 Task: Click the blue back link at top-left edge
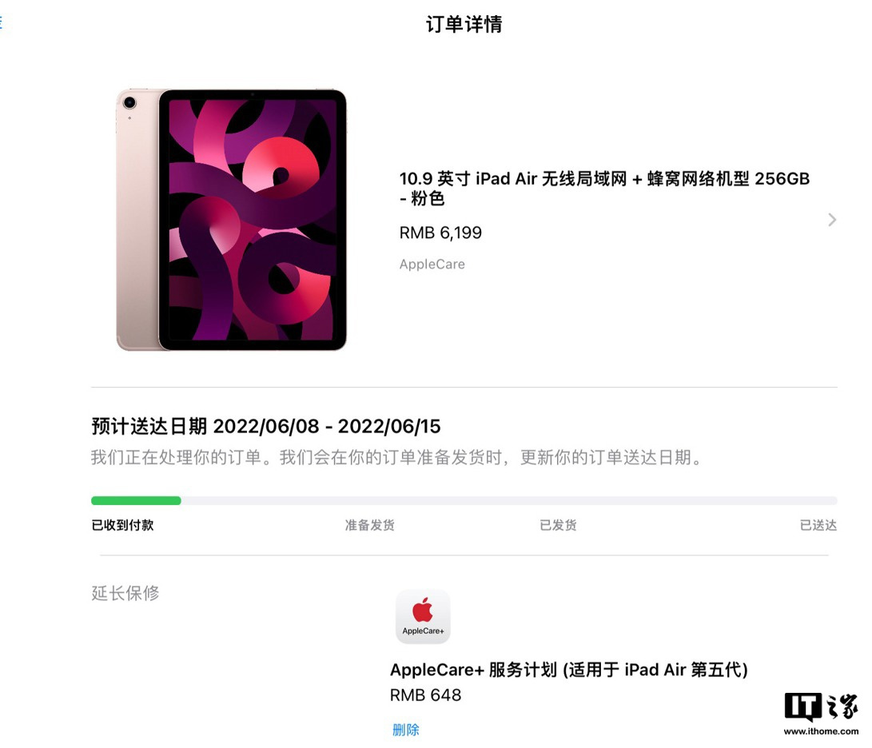coord(1,22)
